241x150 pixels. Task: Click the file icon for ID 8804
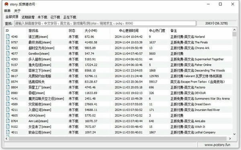click(8, 87)
